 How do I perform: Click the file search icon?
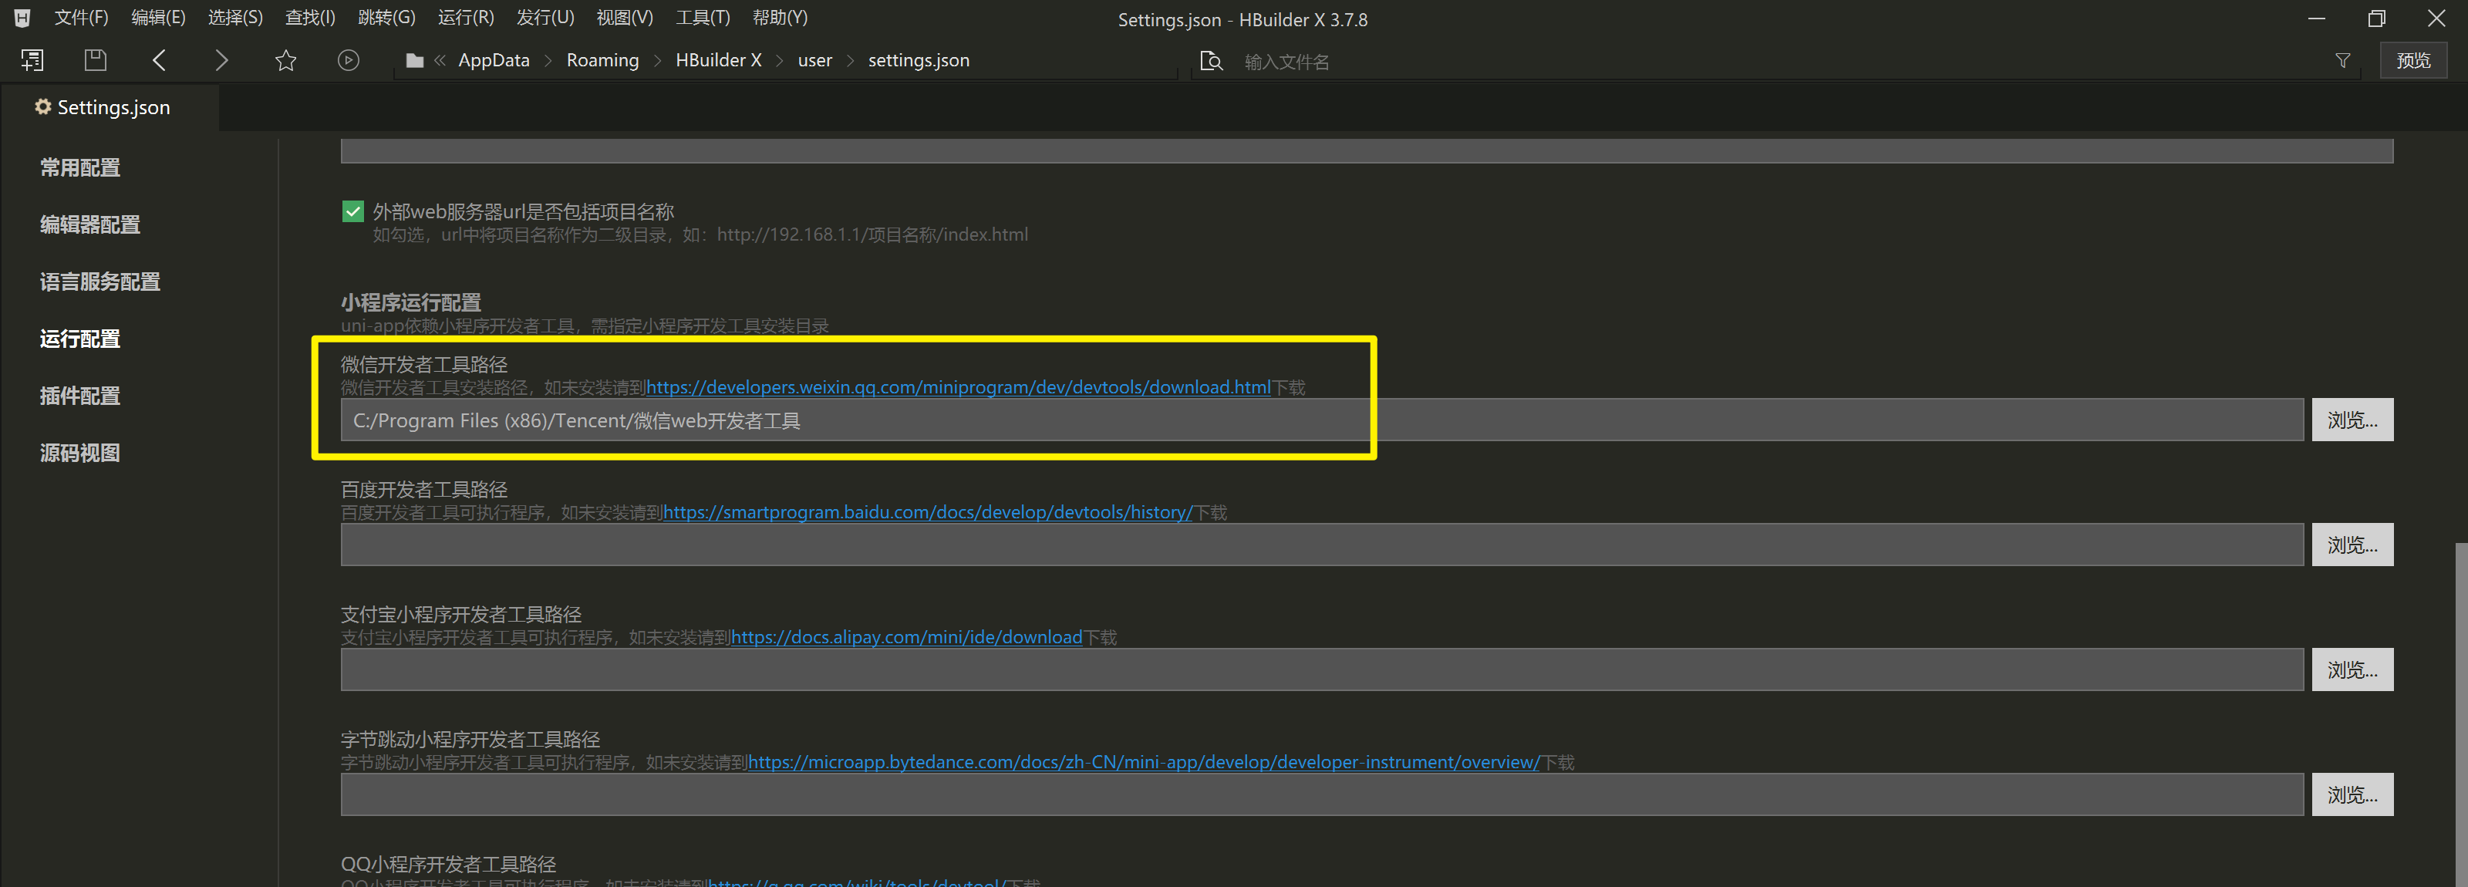pyautogui.click(x=1211, y=61)
